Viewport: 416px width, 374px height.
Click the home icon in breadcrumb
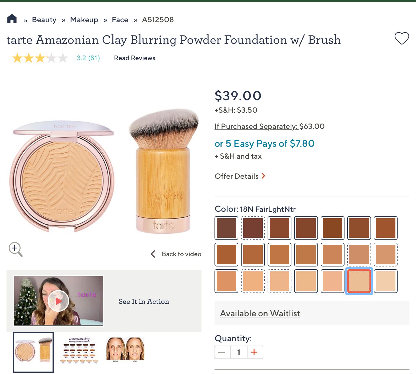(12, 19)
